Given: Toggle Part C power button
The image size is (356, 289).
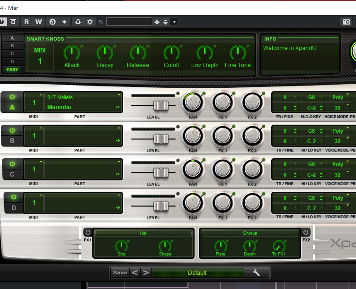Looking at the screenshot, I should 12,164.
